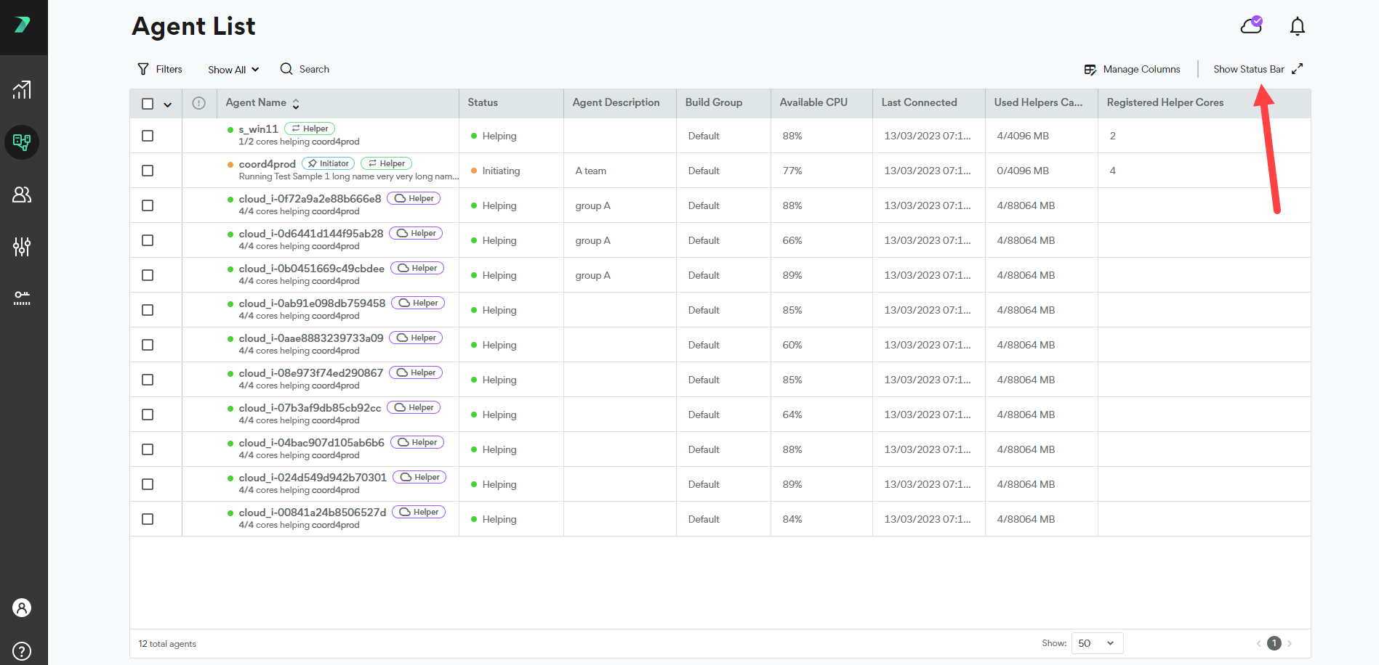Open the agents monitor icon in sidebar

22,142
